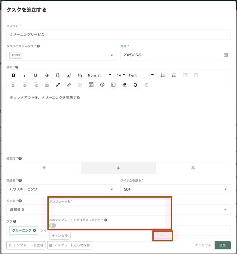Select the 低 priority option

click(44, 168)
